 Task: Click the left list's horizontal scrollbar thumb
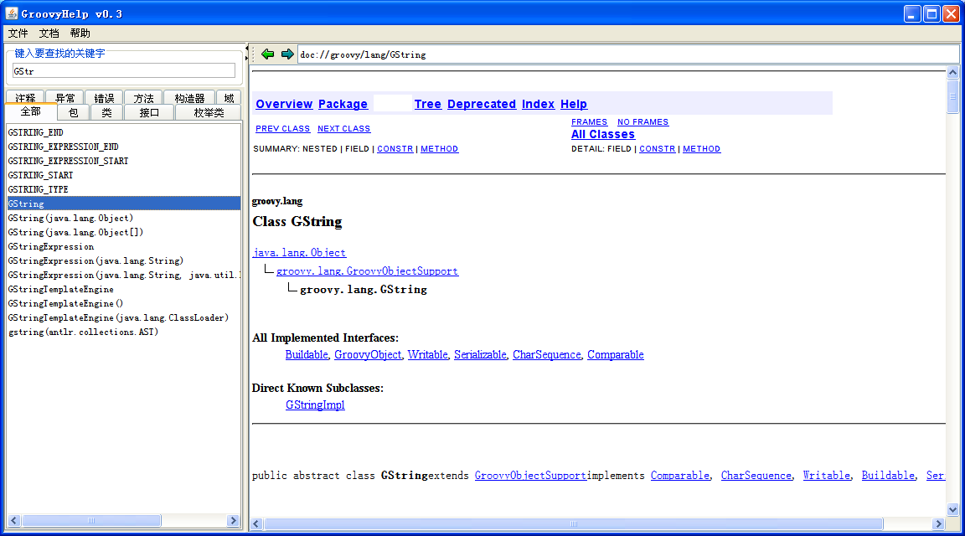(91, 521)
